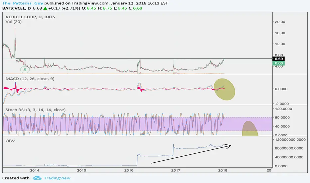Image resolution: width=310 pixels, height=183 pixels.
Task: Click the 80.0000 Stoch RSI axis value
Action: point(282,117)
